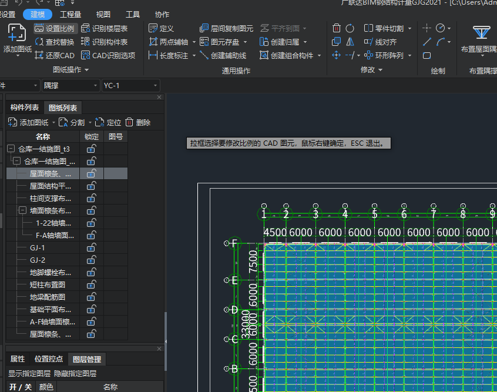Select the line draw tool in 绘制 group

click(x=427, y=42)
